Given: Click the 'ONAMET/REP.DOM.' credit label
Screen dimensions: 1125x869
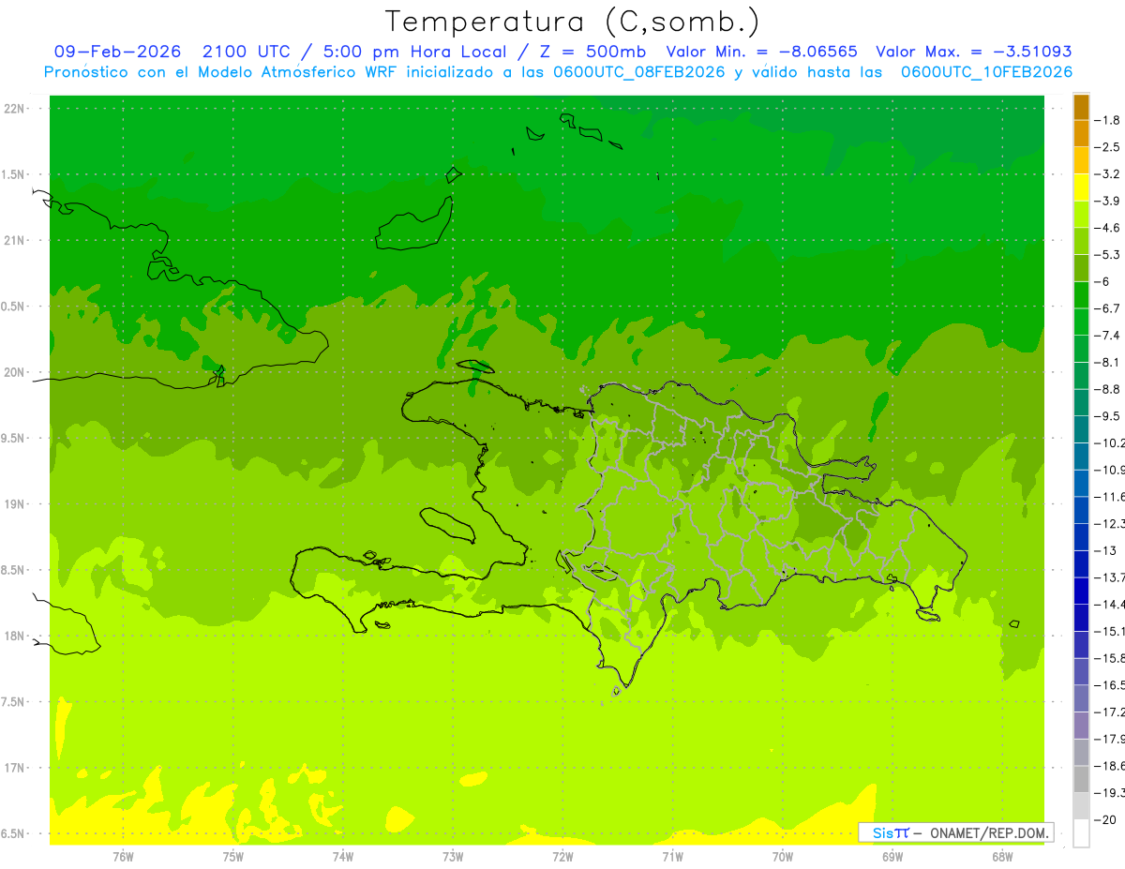Looking at the screenshot, I should coord(991,832).
